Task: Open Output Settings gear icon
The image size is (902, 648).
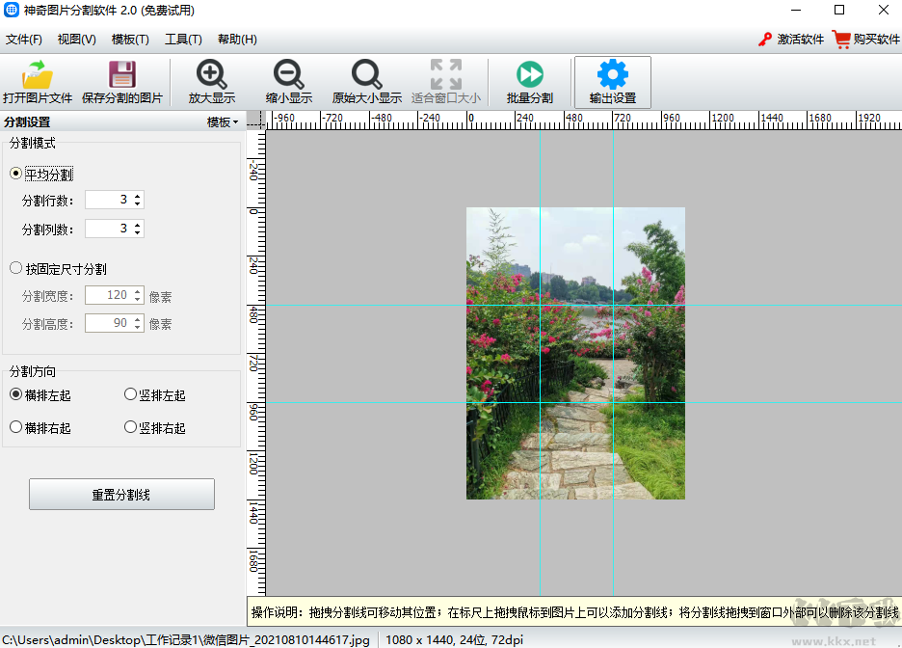Action: tap(612, 74)
